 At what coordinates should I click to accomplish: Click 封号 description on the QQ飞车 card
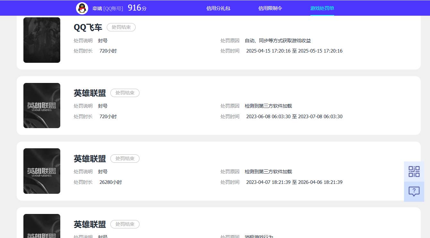[103, 41]
